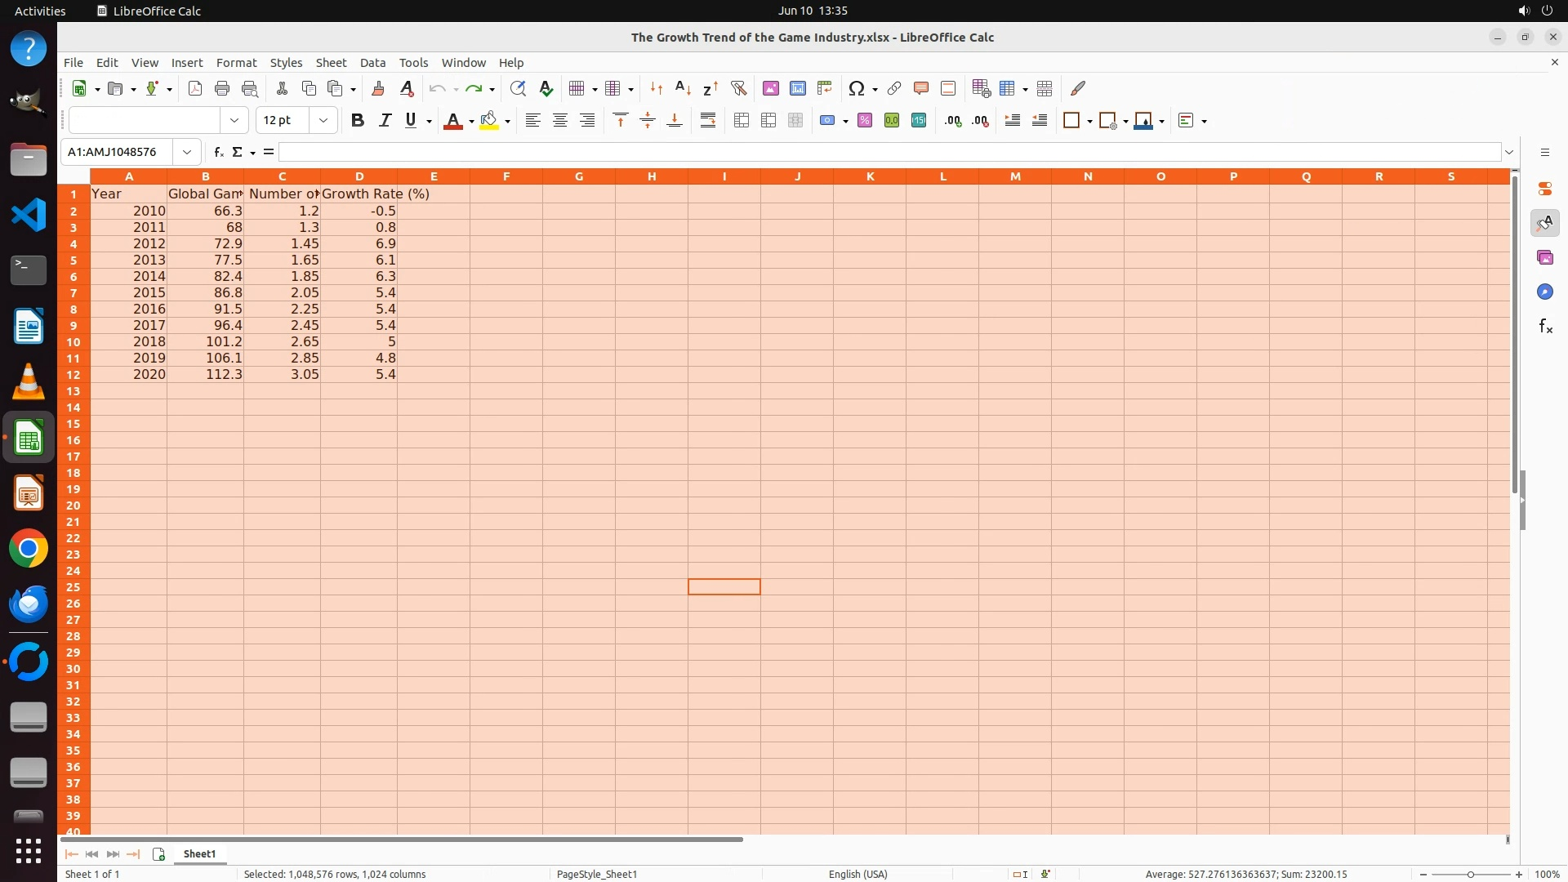Open the font size dropdown
Image resolution: width=1568 pixels, height=882 pixels.
tap(323, 121)
